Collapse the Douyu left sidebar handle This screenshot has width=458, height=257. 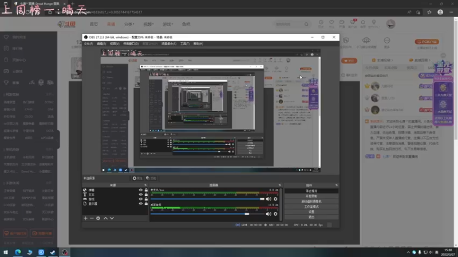pyautogui.click(x=58, y=139)
